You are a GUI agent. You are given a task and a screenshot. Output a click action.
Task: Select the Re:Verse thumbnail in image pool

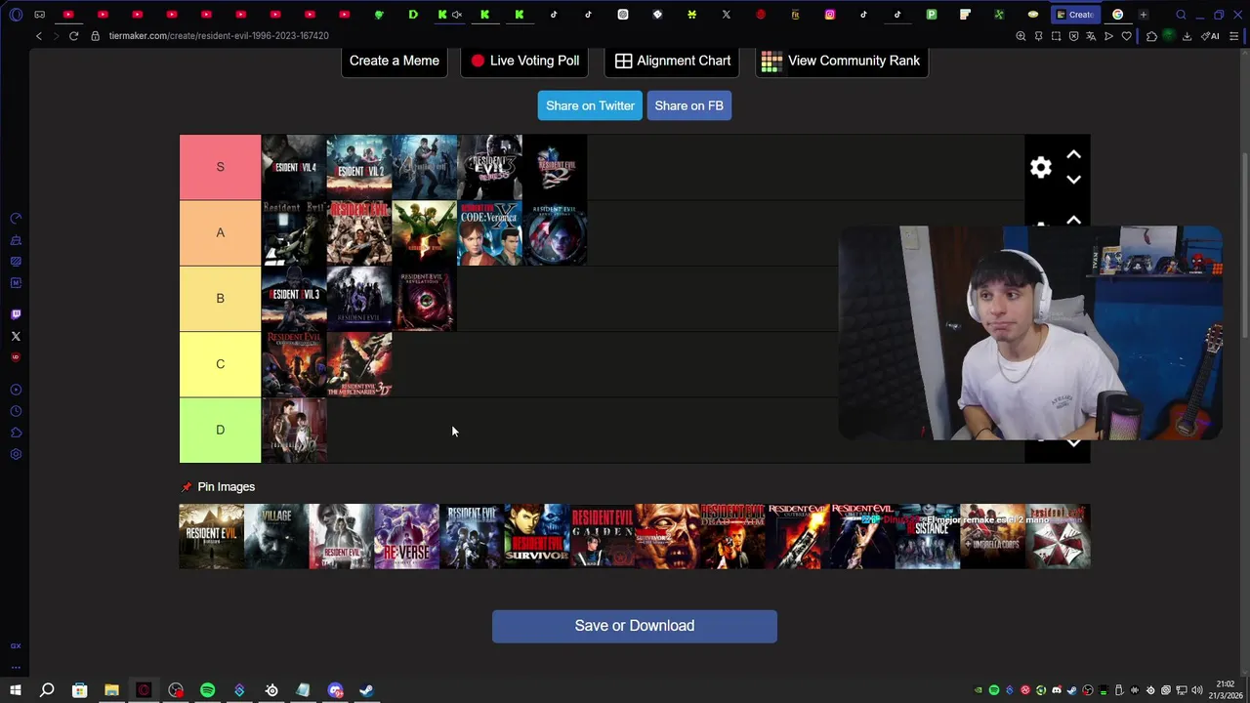[x=406, y=536]
